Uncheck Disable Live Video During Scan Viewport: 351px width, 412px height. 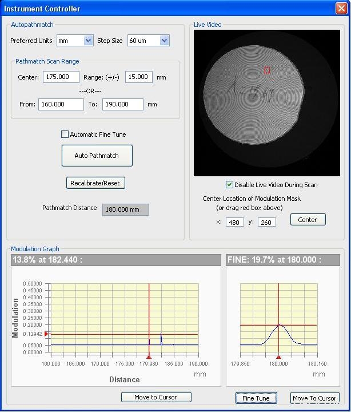pyautogui.click(x=229, y=185)
